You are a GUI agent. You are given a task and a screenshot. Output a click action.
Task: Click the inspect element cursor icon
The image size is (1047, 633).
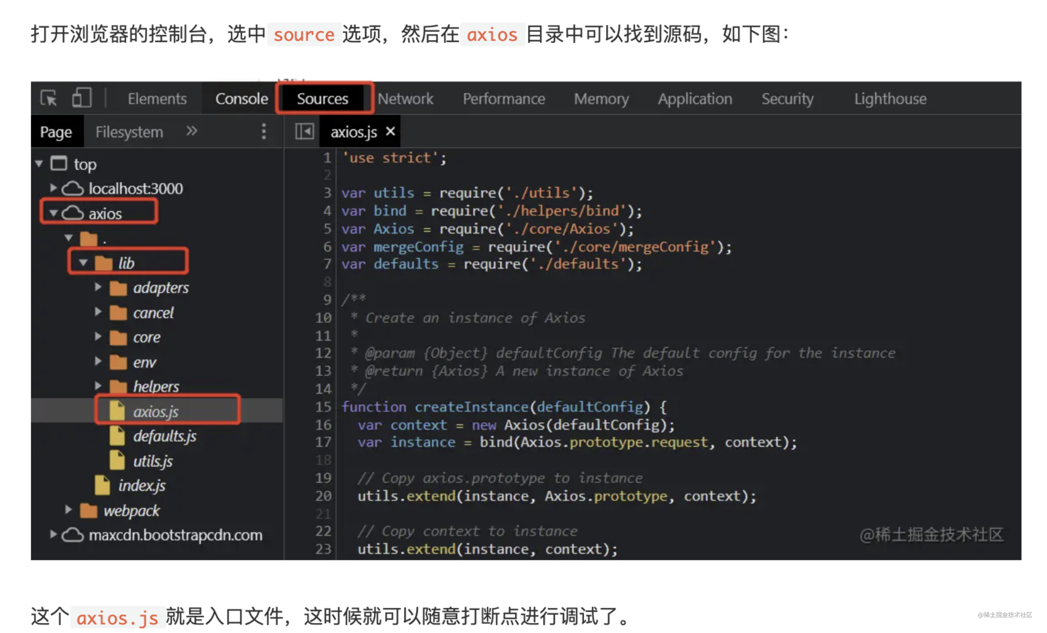(x=48, y=98)
